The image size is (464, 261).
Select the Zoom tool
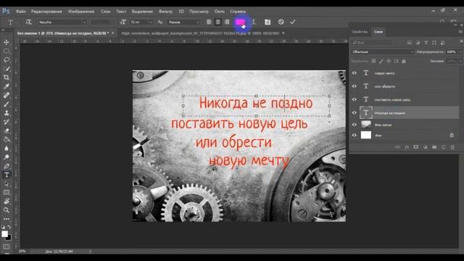pos(7,210)
